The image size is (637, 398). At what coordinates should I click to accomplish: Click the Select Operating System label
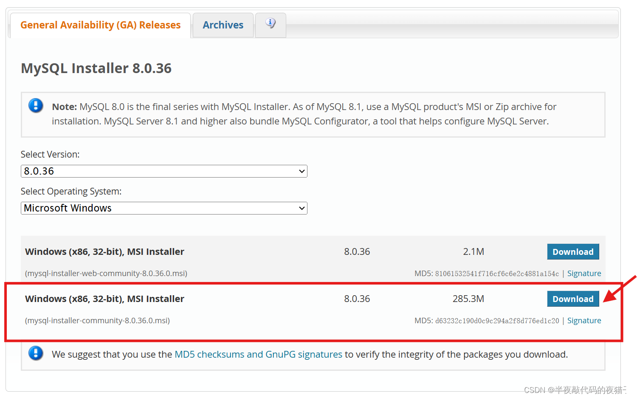tap(71, 192)
